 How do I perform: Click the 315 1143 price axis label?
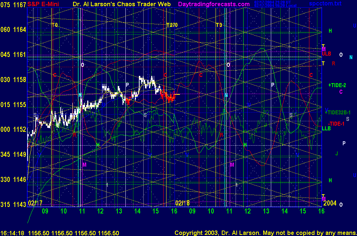click(x=13, y=204)
